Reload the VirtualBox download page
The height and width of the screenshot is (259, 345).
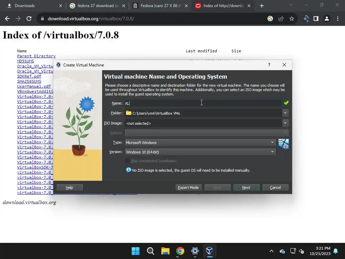[x=29, y=19]
